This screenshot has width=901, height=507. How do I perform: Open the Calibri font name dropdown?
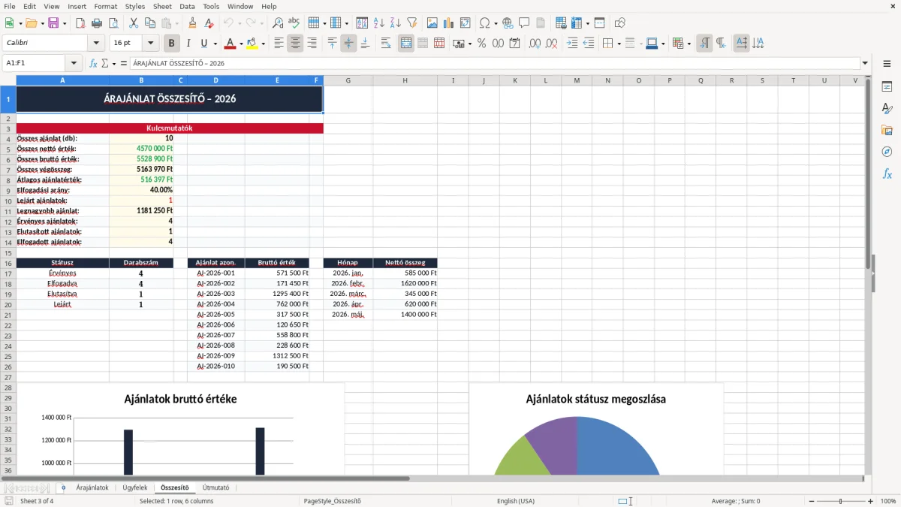96,44
